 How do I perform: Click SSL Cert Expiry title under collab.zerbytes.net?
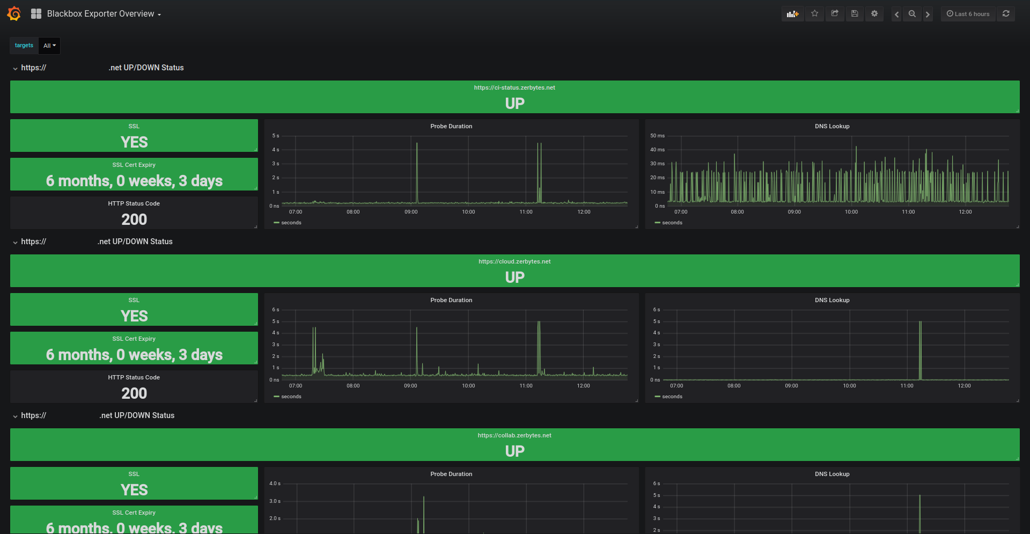tap(134, 513)
